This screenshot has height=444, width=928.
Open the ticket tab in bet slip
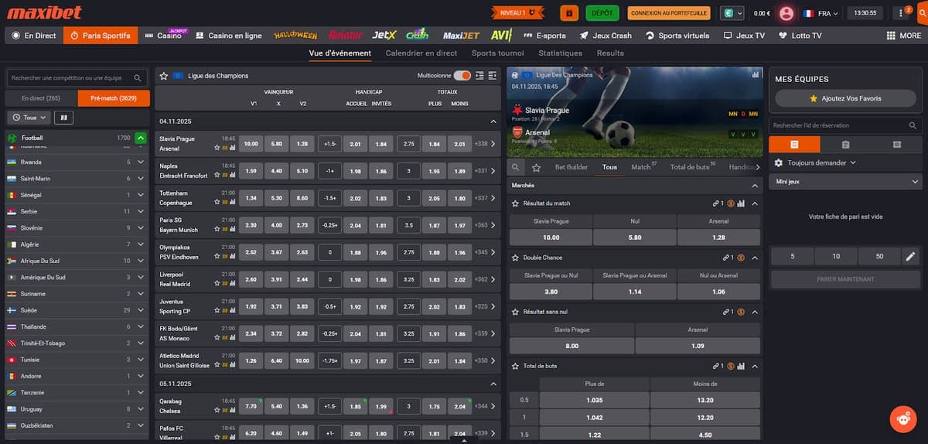click(897, 145)
